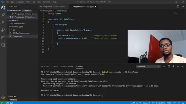The height and width of the screenshot is (104, 186).
Task: Open the Selection menu
Action: point(20,2)
